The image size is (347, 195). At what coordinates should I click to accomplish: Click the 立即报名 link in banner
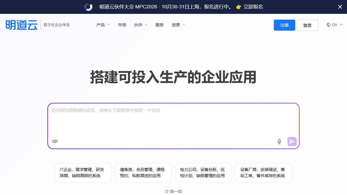(253, 7)
